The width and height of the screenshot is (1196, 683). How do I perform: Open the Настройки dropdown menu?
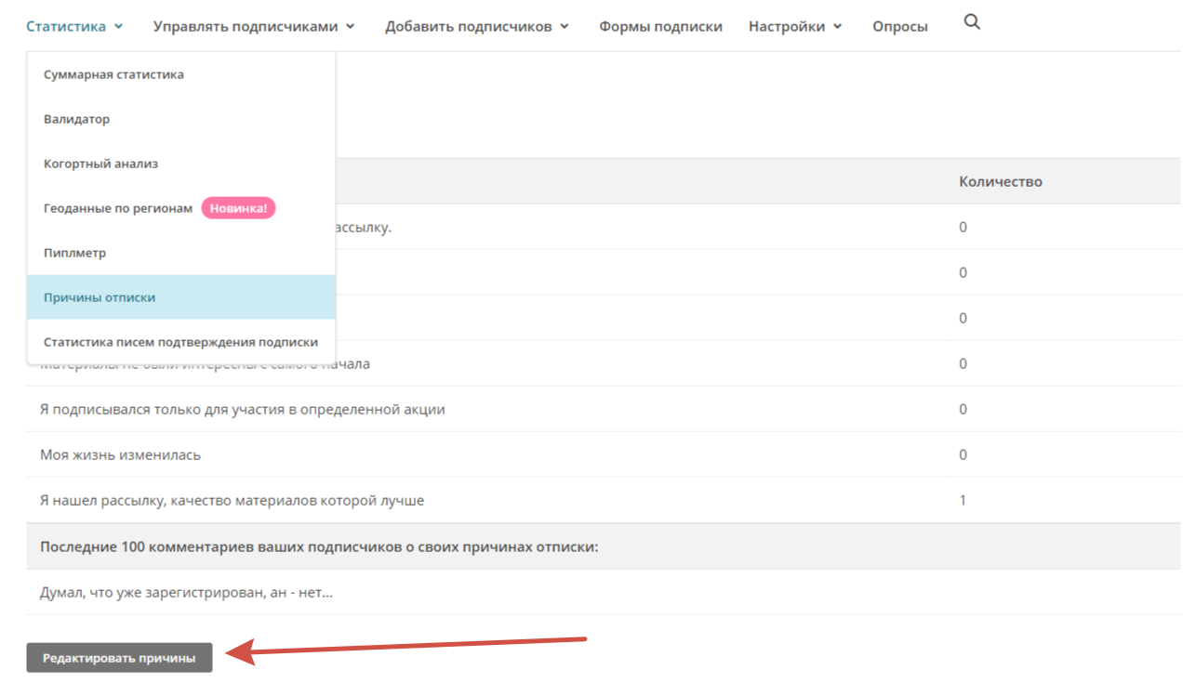[x=795, y=27]
